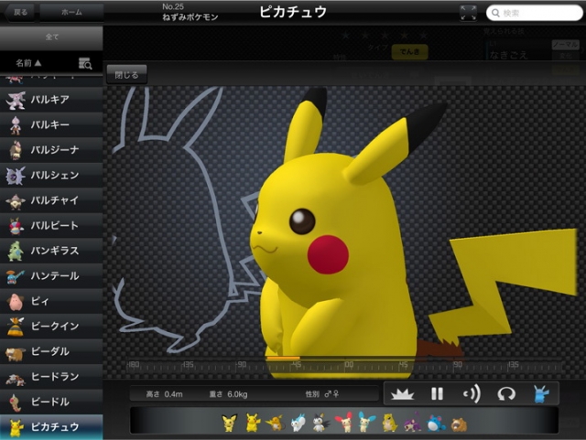
Task: Open the list filter search icon
Action: (x=85, y=63)
